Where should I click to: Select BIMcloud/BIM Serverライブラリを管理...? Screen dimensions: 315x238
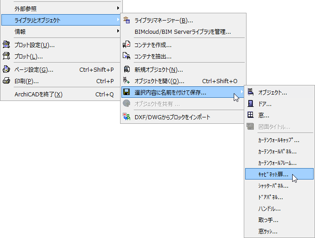tap(183, 32)
